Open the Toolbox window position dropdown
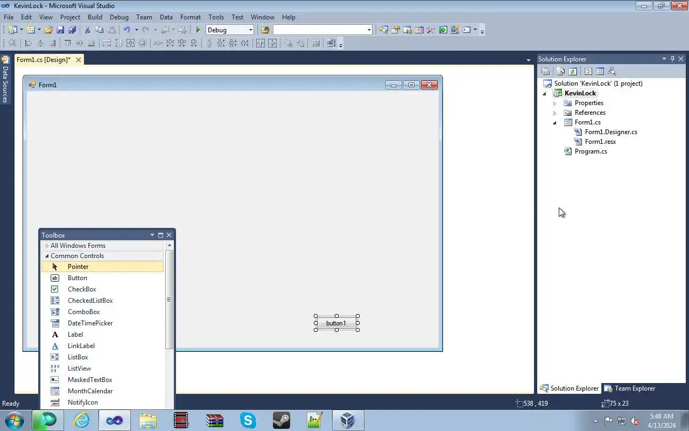 point(152,235)
